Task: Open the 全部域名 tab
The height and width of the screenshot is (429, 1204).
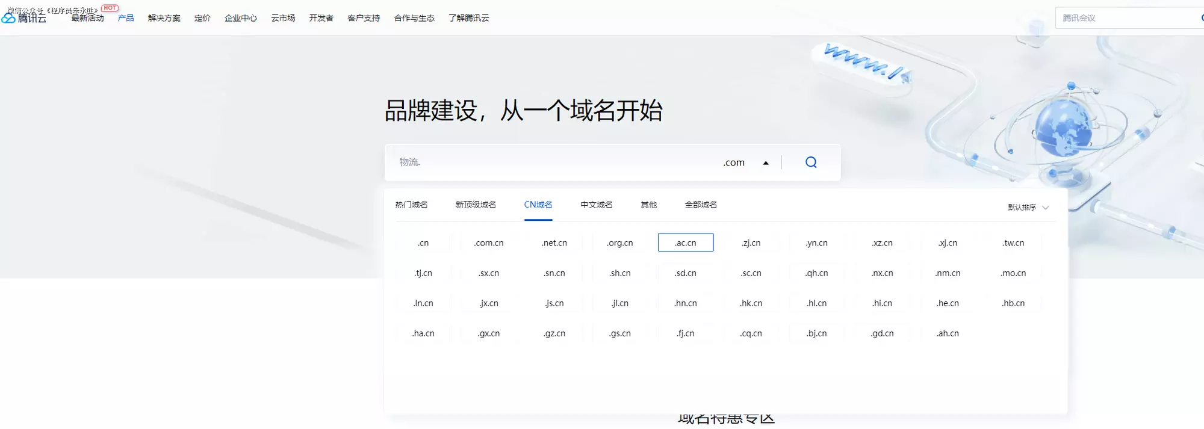Action: 701,205
